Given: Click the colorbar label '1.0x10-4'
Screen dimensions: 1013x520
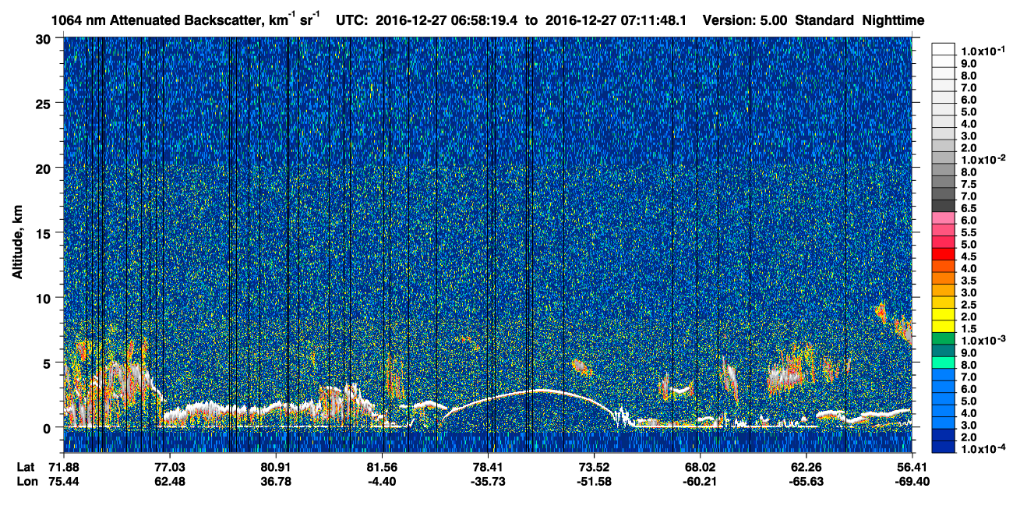Looking at the screenshot, I should (983, 449).
